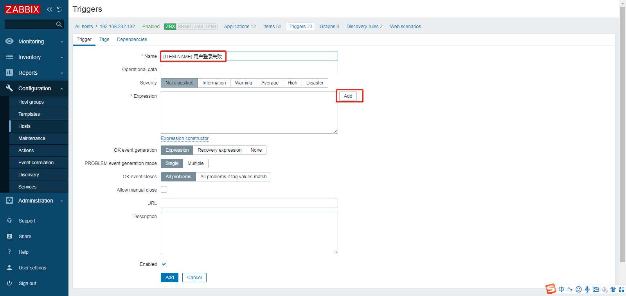Open the skin shirt icon in Sogou bar
The image size is (626, 296).
(x=613, y=289)
